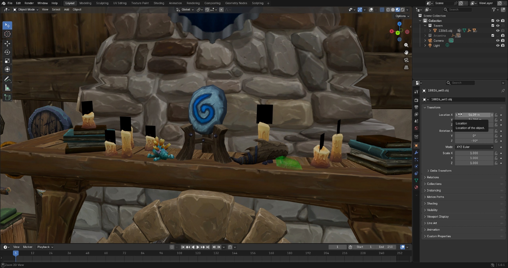The width and height of the screenshot is (508, 268).
Task: Switch to orthographic/perspective view grid icon
Action: tap(406, 68)
